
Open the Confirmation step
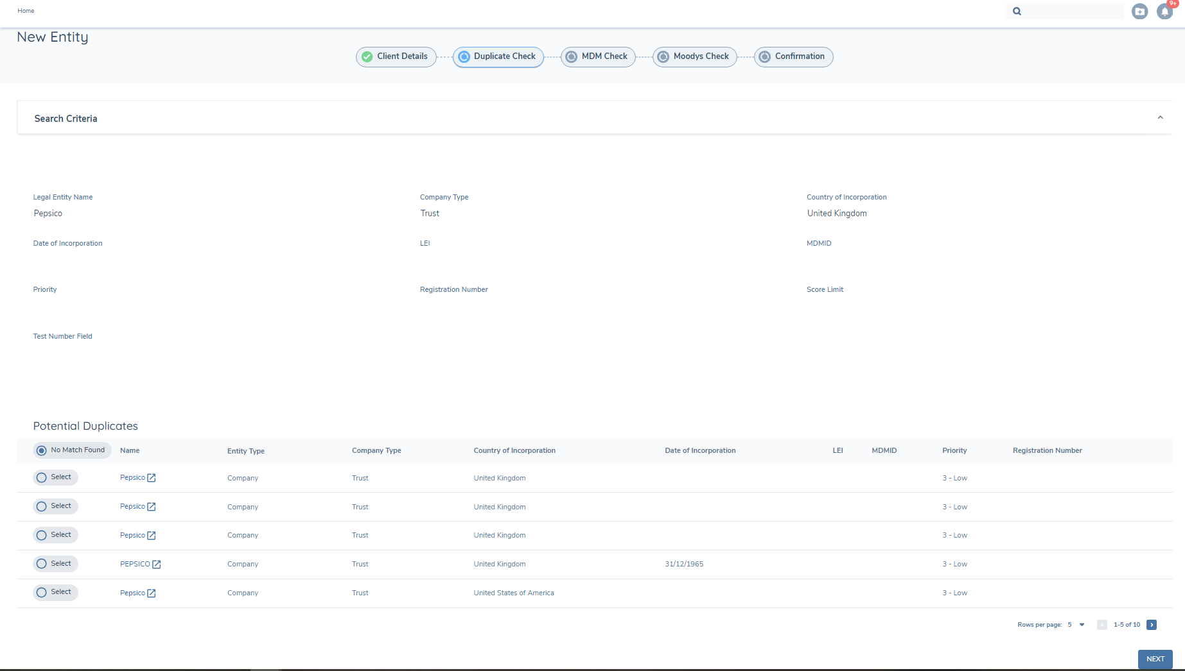pos(793,56)
